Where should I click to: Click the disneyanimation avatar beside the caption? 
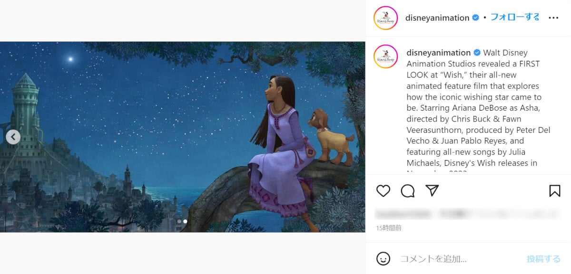pos(386,57)
